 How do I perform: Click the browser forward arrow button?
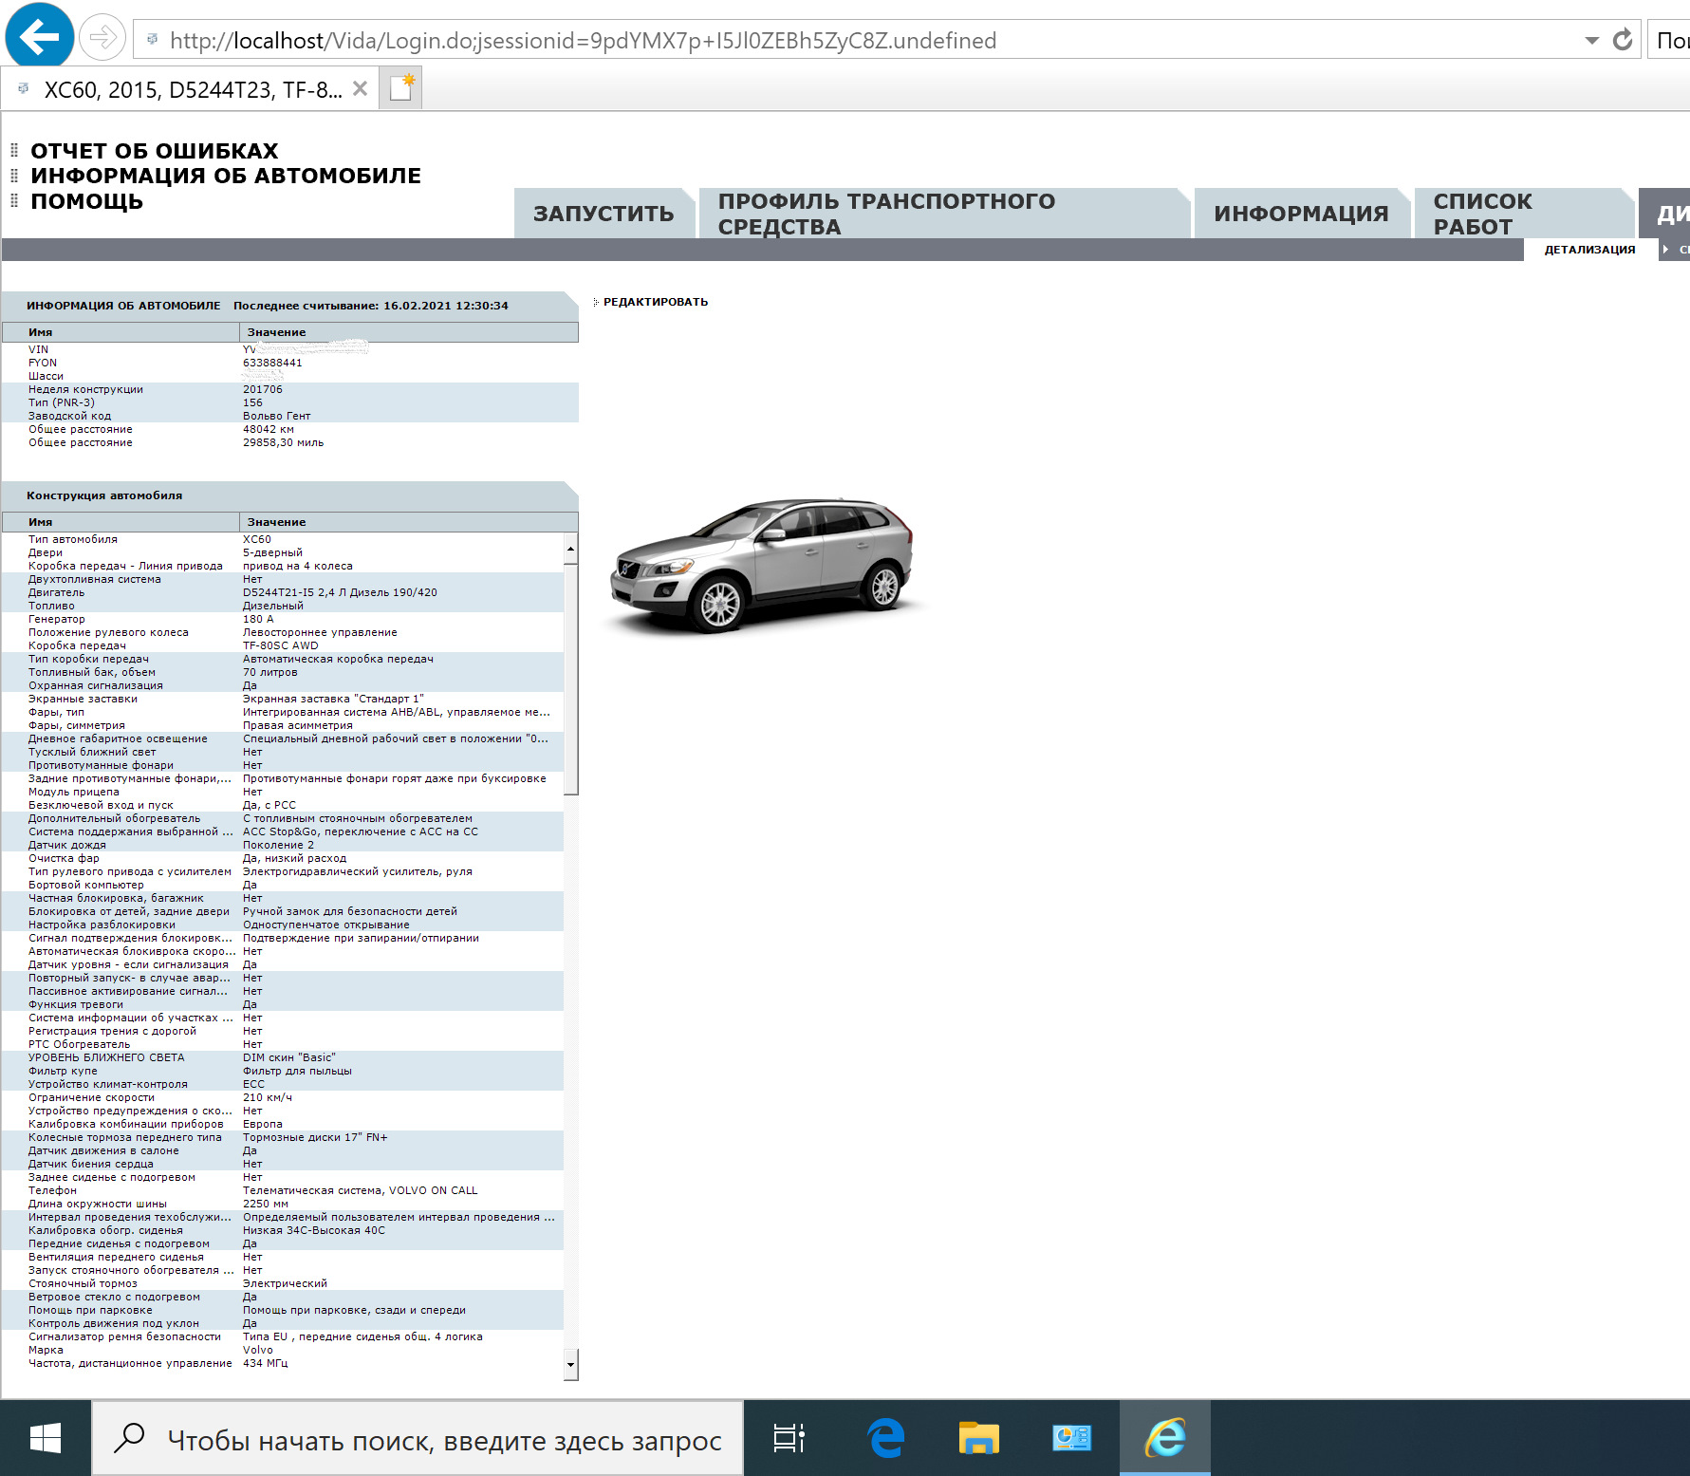coord(102,39)
